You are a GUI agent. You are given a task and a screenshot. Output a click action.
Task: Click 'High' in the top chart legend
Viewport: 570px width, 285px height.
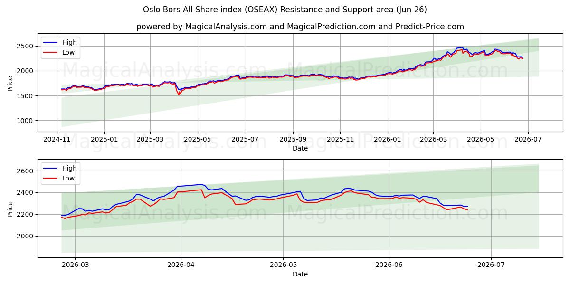pyautogui.click(x=69, y=42)
